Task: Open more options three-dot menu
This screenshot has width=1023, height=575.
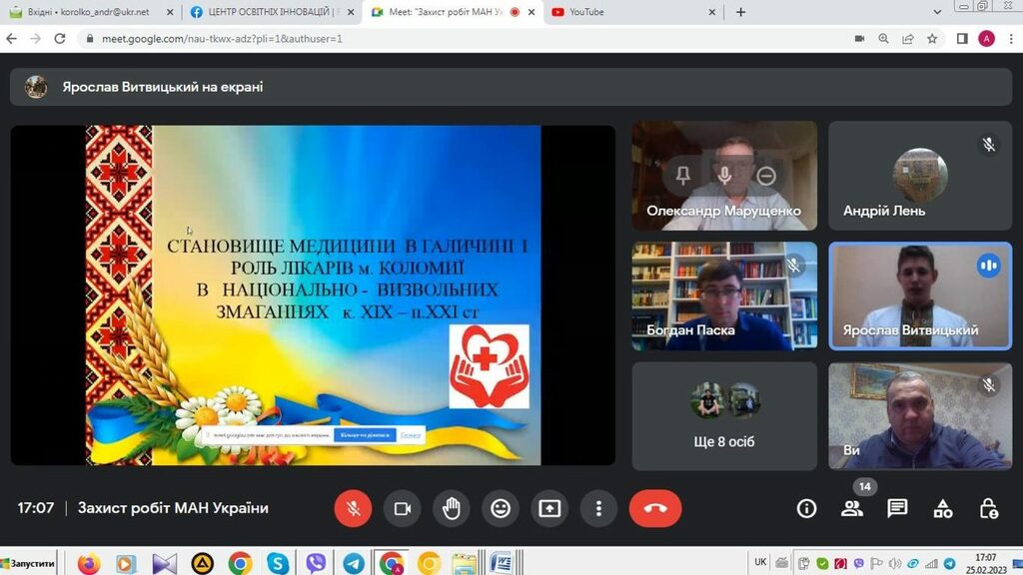Action: pyautogui.click(x=598, y=508)
